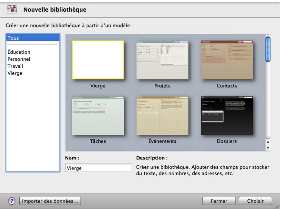Click the blue scrollbar thumb
The height and width of the screenshot is (209, 281).
(268, 49)
